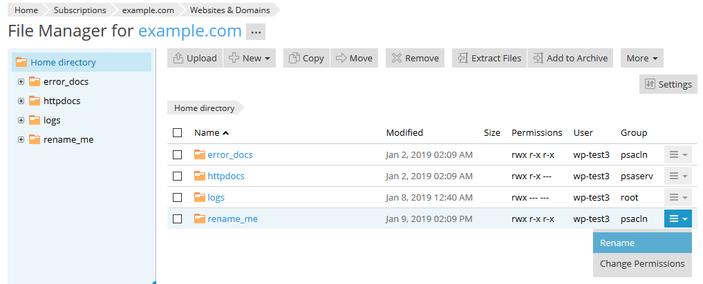Select Home directory in the tree
This screenshot has width=703, height=284.
(x=63, y=63)
